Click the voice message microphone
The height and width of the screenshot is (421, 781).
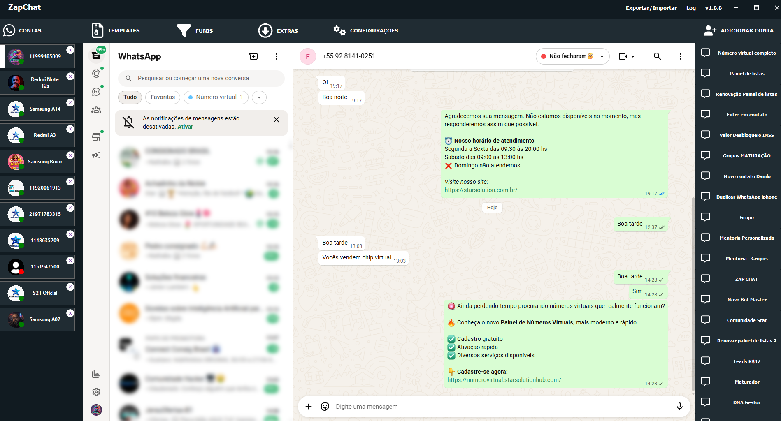680,407
